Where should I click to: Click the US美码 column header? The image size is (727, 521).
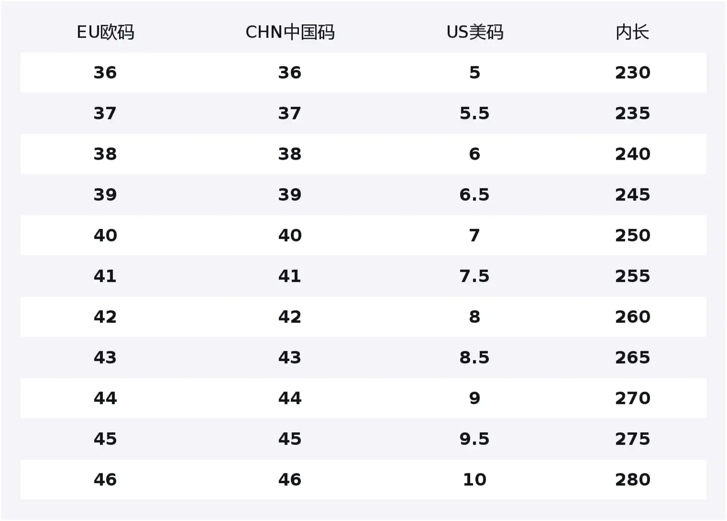point(474,32)
